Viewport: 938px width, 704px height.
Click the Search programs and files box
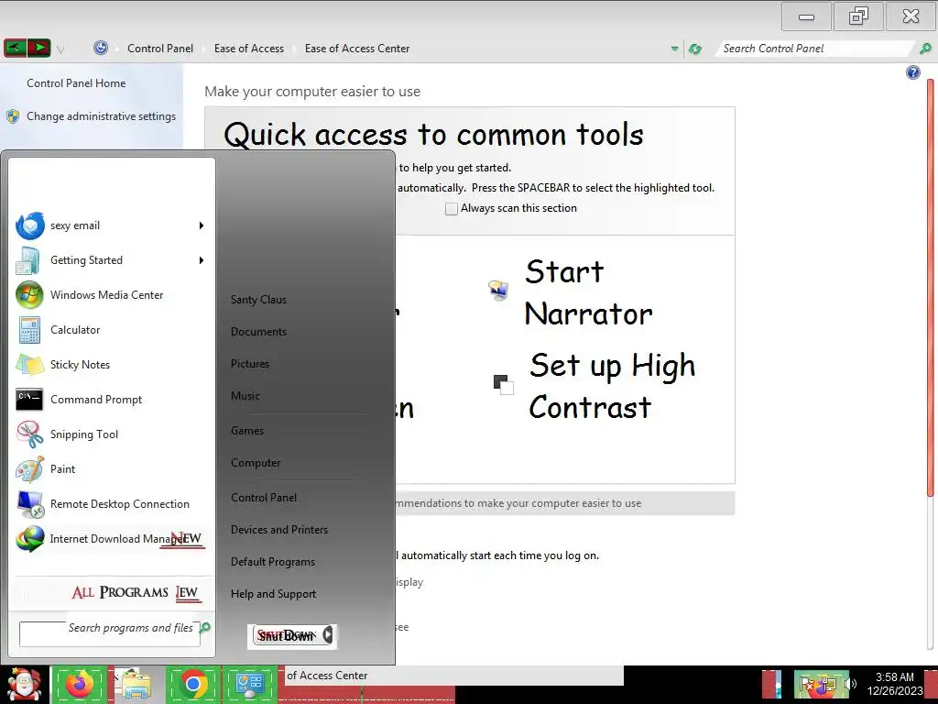110,633
